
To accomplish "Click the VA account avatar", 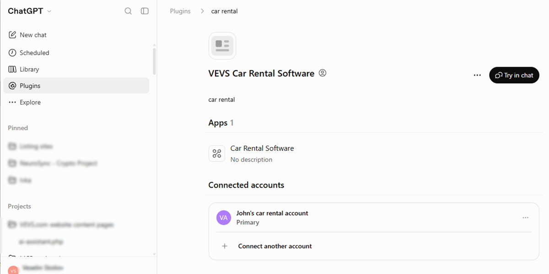I will (224, 217).
